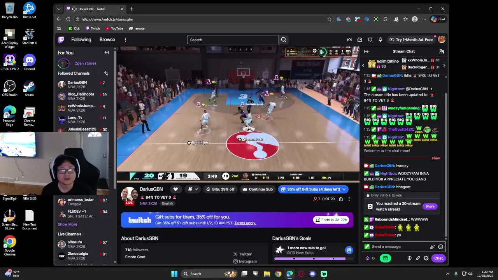Image resolution: width=498 pixels, height=280 pixels.
Task: Reload the browser page
Action: coord(68,19)
